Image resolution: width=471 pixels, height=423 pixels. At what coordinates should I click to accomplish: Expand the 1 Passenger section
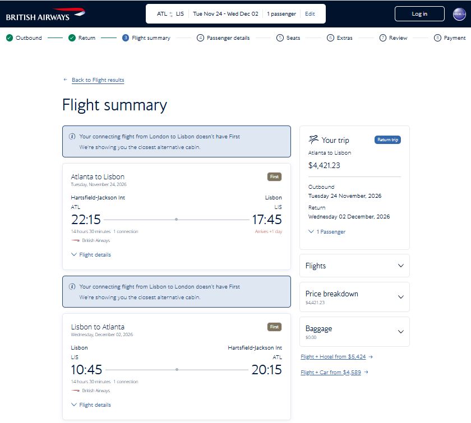tap(327, 231)
